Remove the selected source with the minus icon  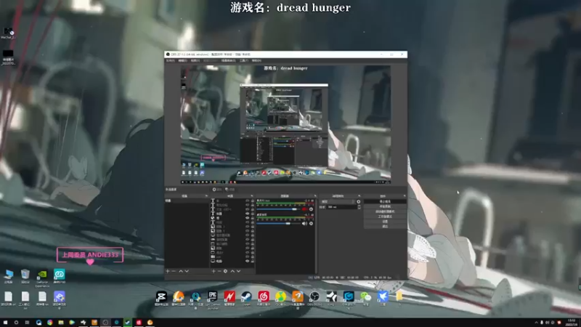coord(219,271)
